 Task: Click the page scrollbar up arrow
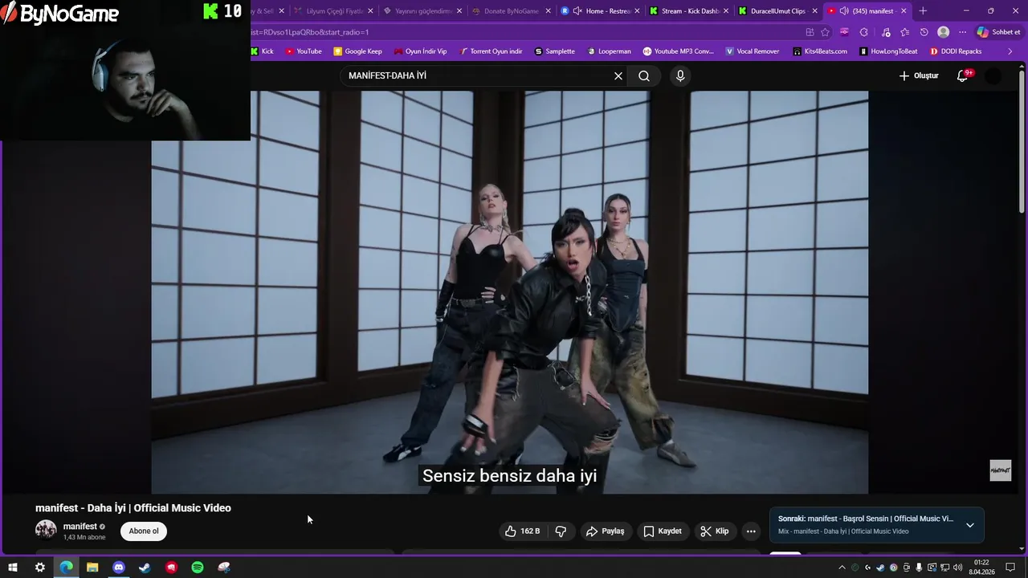tap(1022, 67)
